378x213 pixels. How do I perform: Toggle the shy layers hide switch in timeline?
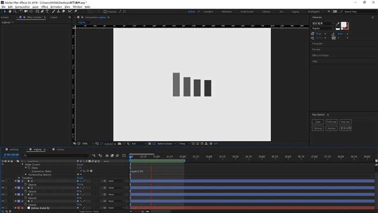pyautogui.click(x=107, y=156)
